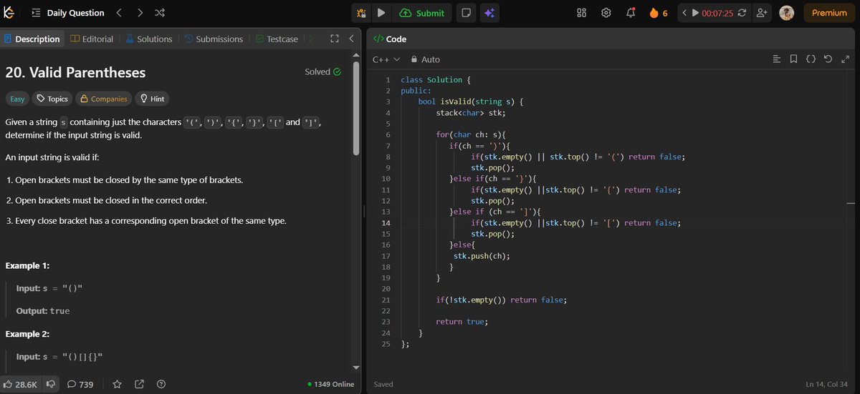The width and height of the screenshot is (860, 394).
Task: Open the C++ language dropdown
Action: tap(386, 59)
